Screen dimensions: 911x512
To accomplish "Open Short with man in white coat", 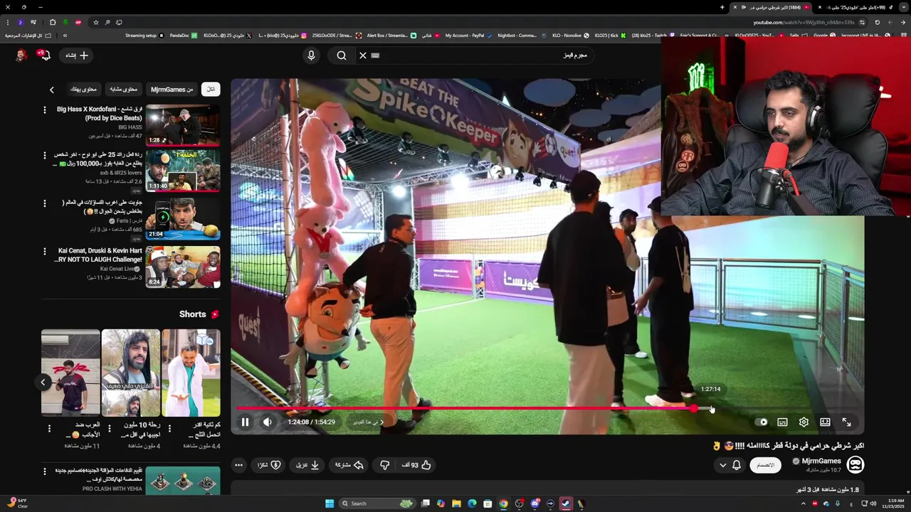I will coord(191,373).
